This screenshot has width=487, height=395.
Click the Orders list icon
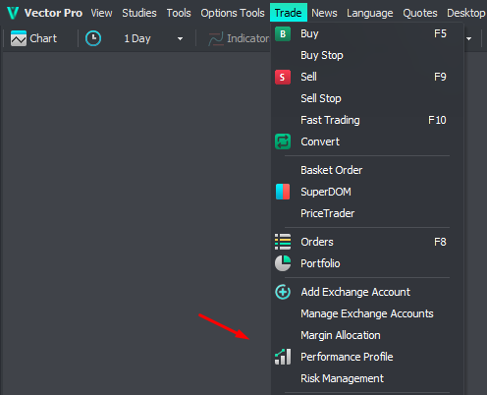pyautogui.click(x=283, y=242)
